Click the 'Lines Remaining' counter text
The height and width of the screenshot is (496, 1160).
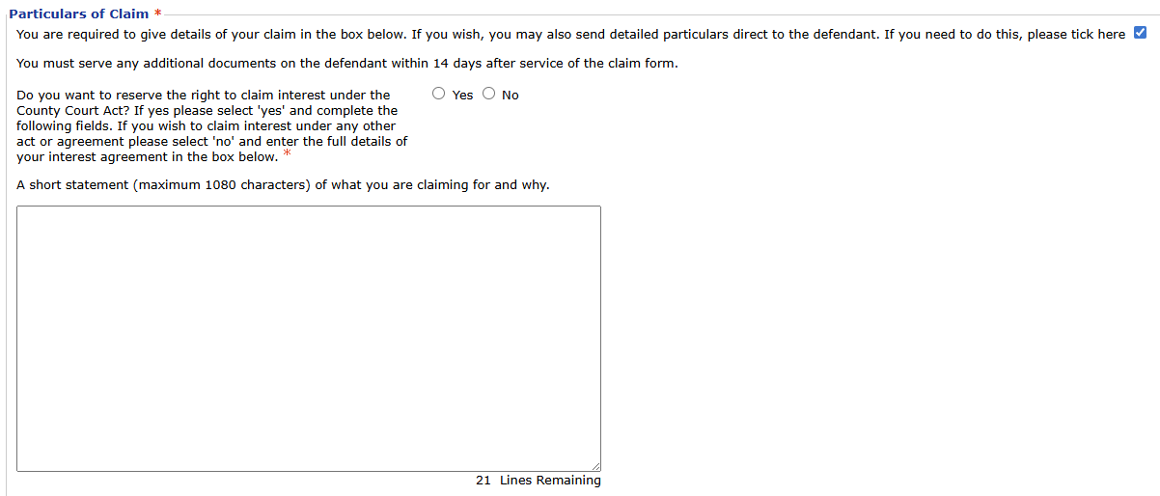(x=550, y=481)
